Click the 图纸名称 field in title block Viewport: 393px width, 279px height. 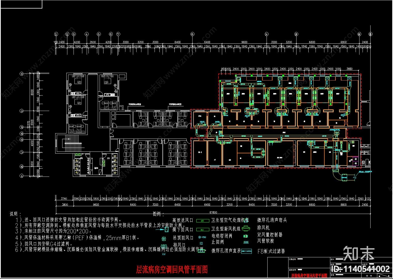309,273
